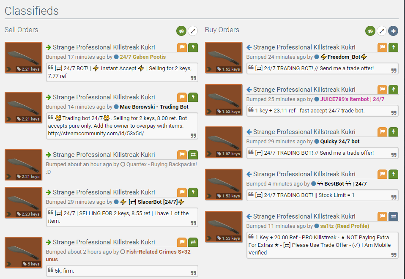
Task: Flag the BestBot buy order
Action: click(383, 174)
